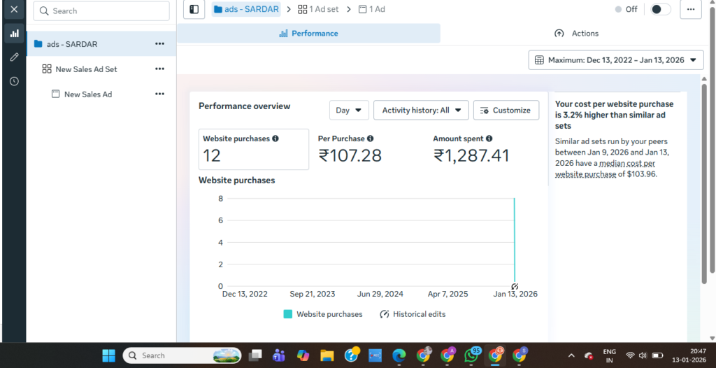Toggle Historical edits in chart legend
The width and height of the screenshot is (716, 368).
tap(413, 314)
